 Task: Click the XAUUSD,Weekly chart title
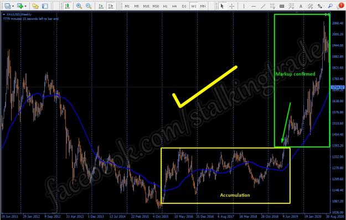click(x=19, y=14)
